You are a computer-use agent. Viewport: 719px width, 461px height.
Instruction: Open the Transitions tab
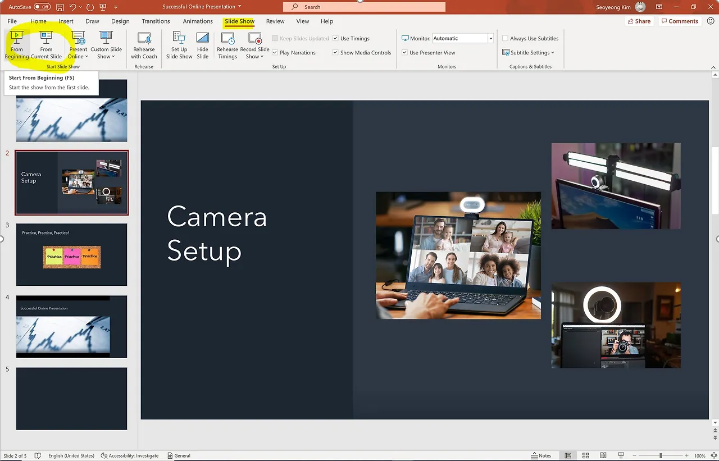pos(156,21)
